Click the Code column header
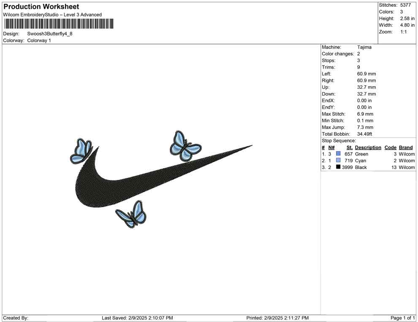 point(391,147)
